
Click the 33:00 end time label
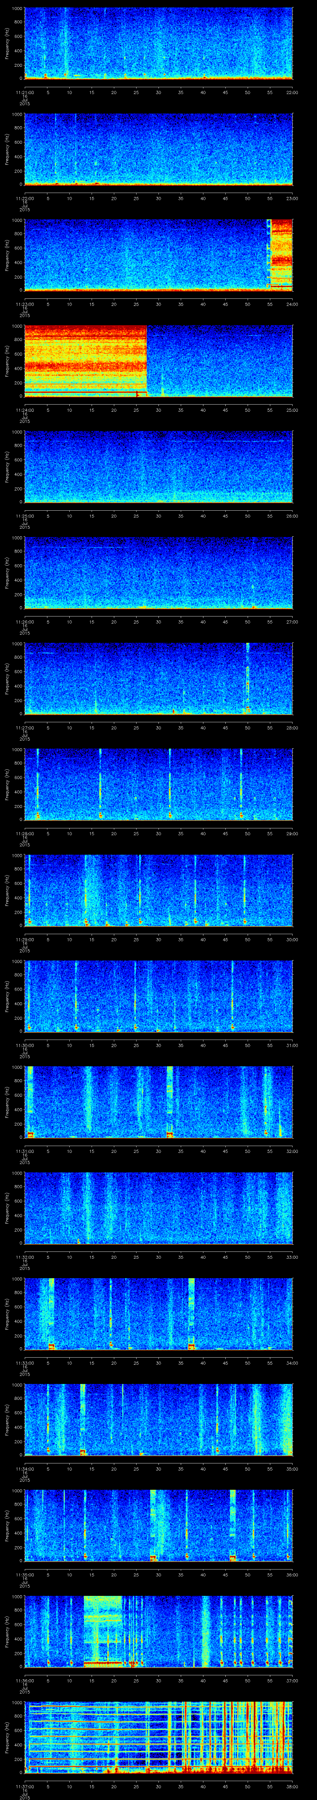tap(292, 1256)
